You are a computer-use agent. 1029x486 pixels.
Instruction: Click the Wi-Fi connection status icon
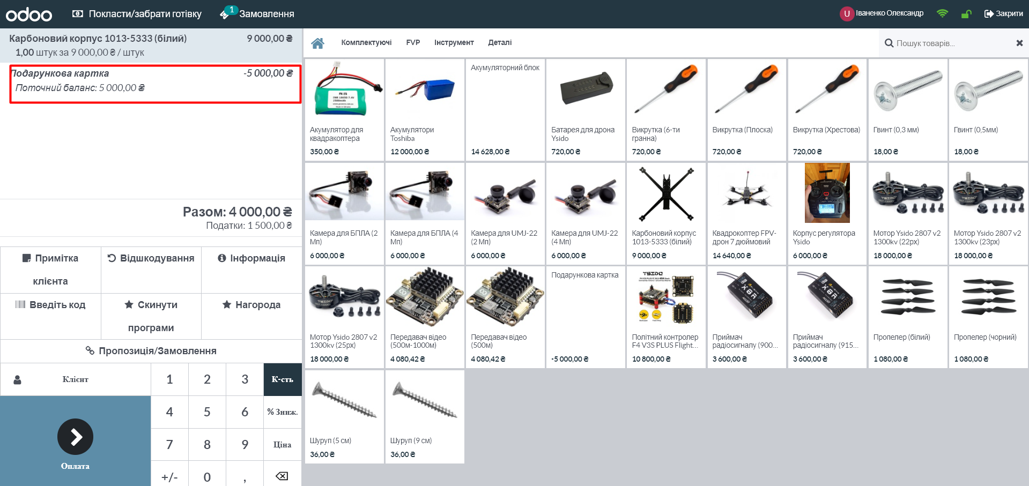click(942, 14)
